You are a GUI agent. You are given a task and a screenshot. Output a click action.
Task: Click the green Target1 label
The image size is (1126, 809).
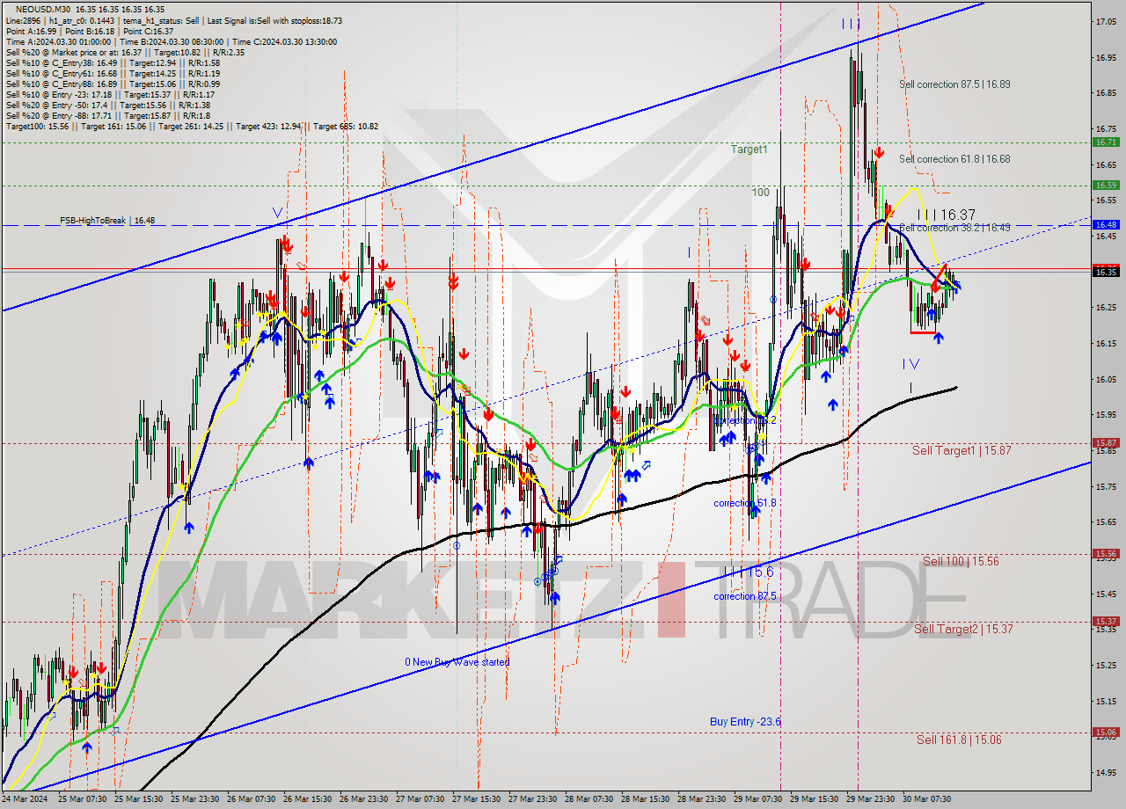coord(749,149)
